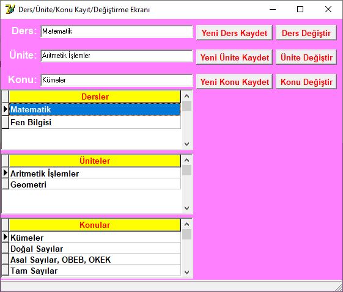
Task: Click the Yeni Konu Kaydet button
Action: [x=234, y=82]
